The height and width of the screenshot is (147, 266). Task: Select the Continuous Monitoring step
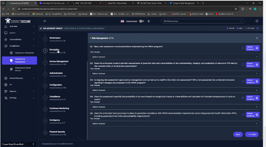(59, 109)
